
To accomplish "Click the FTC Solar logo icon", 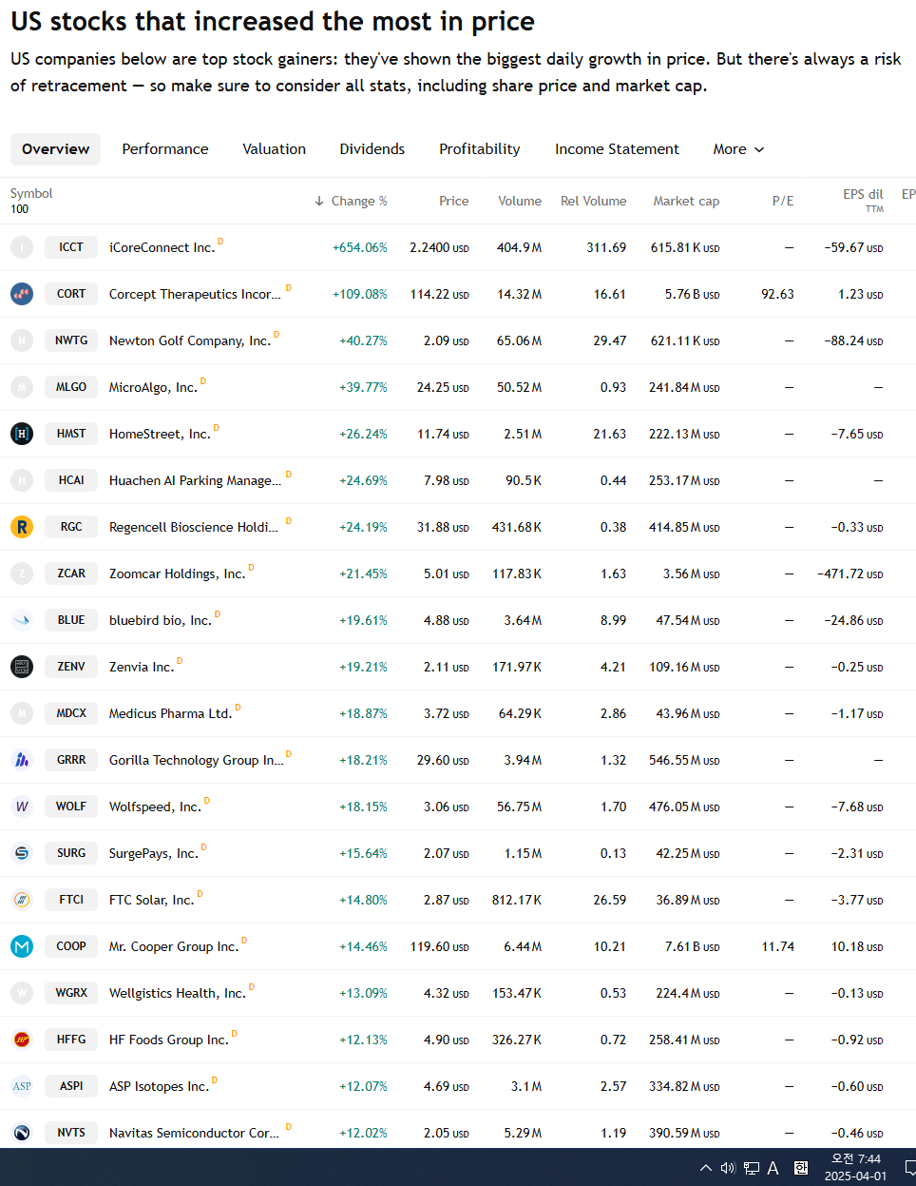I will click(22, 900).
